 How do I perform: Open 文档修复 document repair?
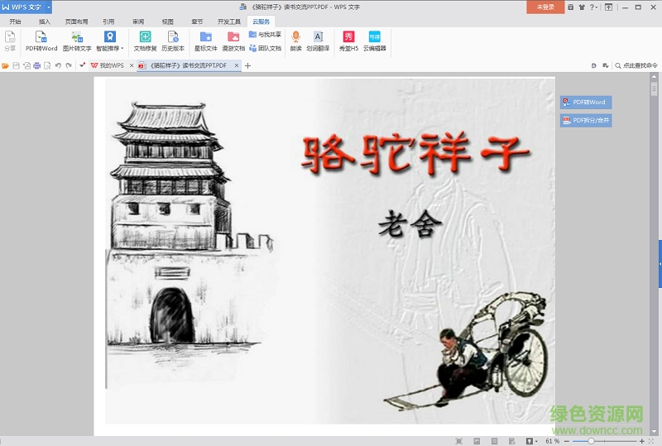pos(145,41)
